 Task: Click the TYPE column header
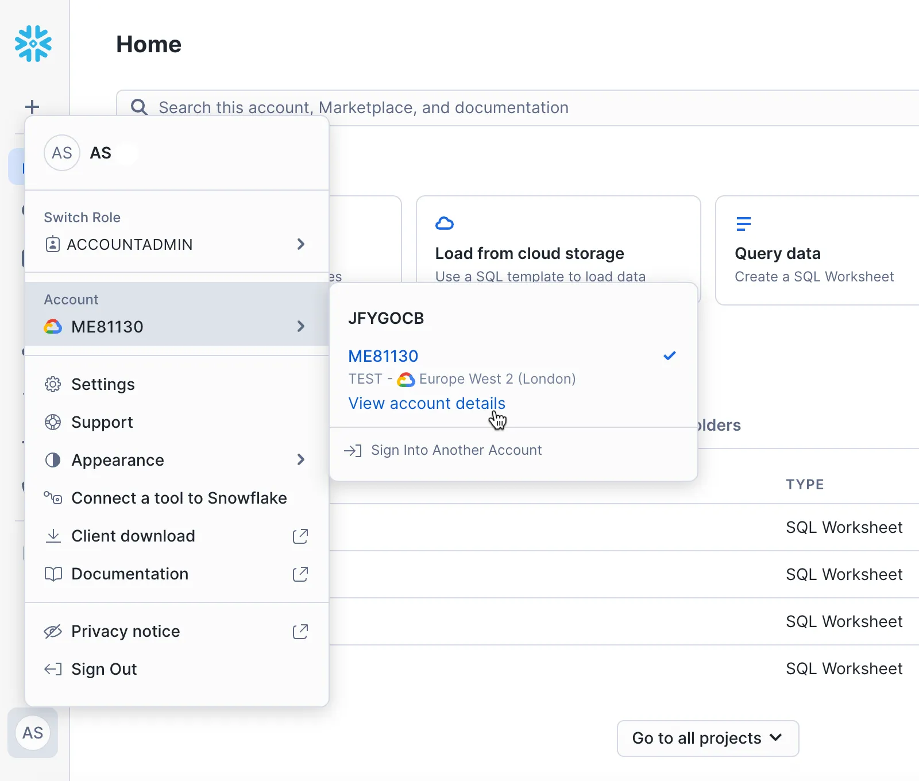(x=805, y=485)
